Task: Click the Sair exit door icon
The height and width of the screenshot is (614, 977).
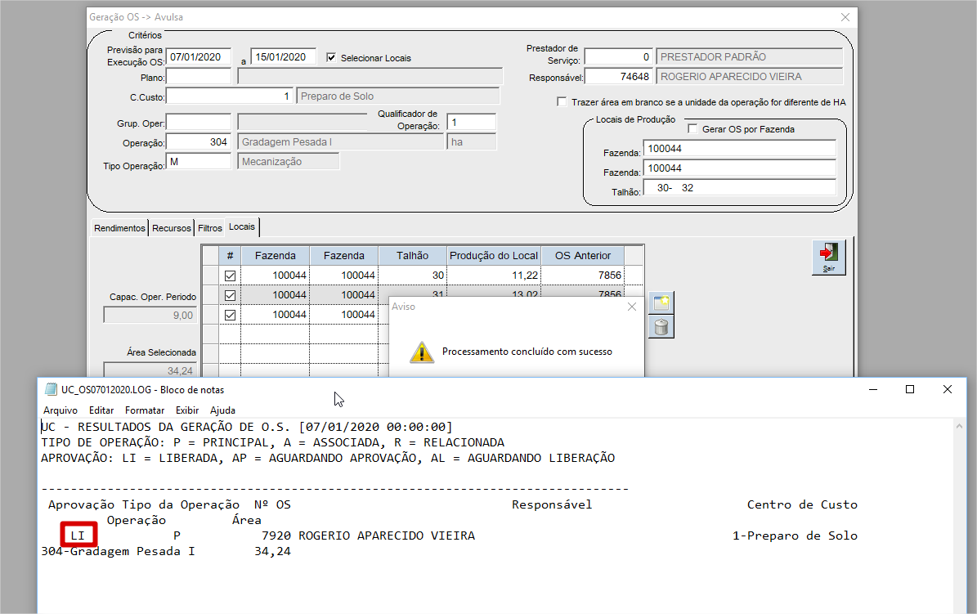Action: pyautogui.click(x=829, y=257)
